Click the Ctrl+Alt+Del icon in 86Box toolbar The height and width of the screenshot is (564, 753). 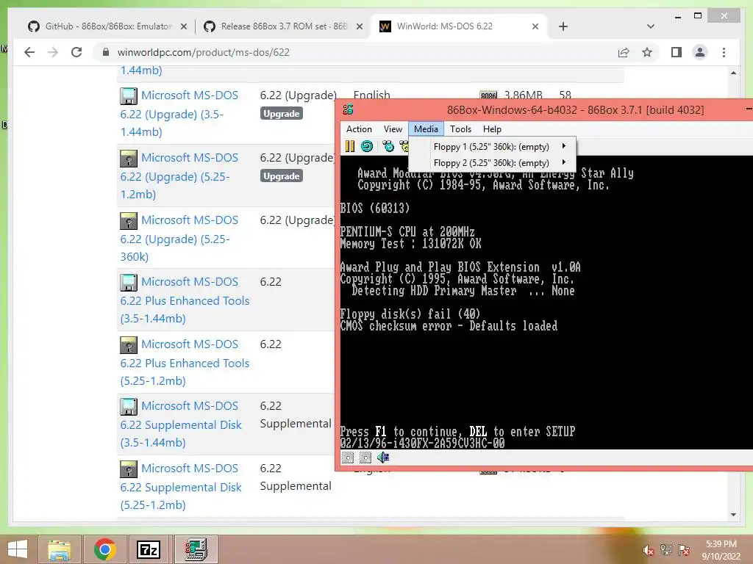(x=388, y=146)
